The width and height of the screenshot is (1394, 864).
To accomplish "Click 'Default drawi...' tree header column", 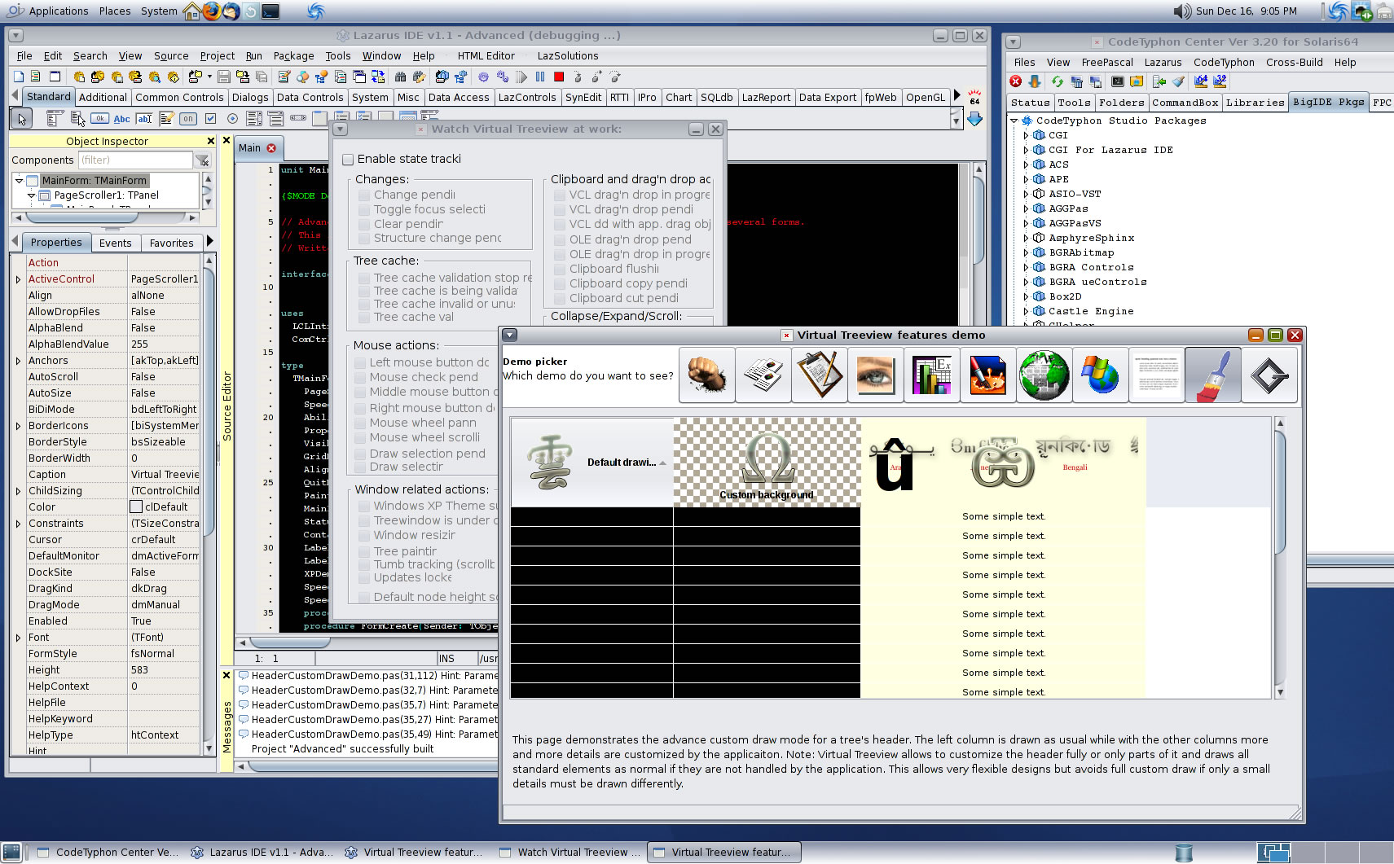I will coord(591,462).
